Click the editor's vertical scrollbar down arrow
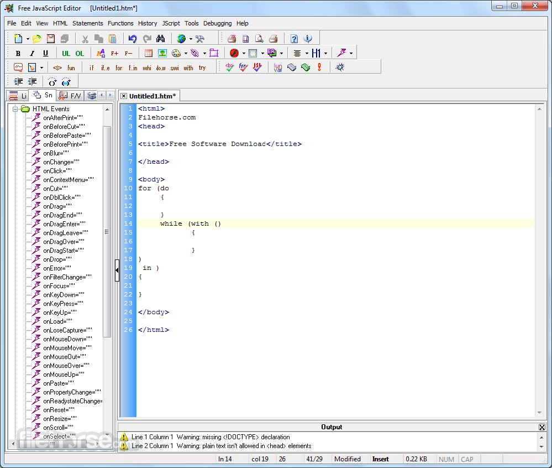The height and width of the screenshot is (468, 552). pyautogui.click(x=539, y=413)
